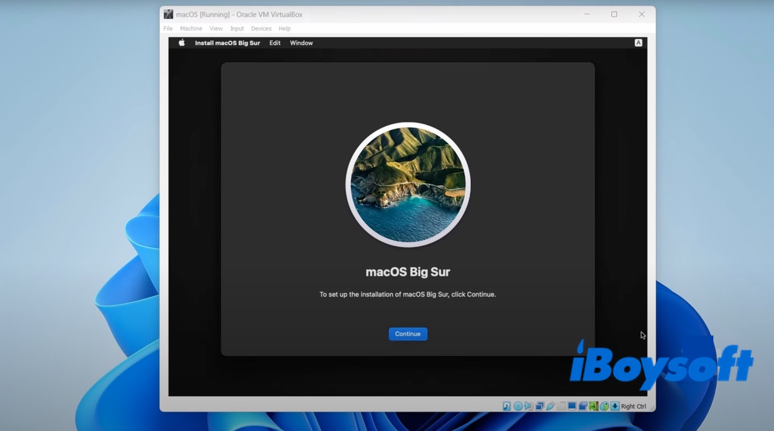The image size is (774, 431).
Task: Open the VirtualBox Machine menu
Action: pyautogui.click(x=191, y=28)
